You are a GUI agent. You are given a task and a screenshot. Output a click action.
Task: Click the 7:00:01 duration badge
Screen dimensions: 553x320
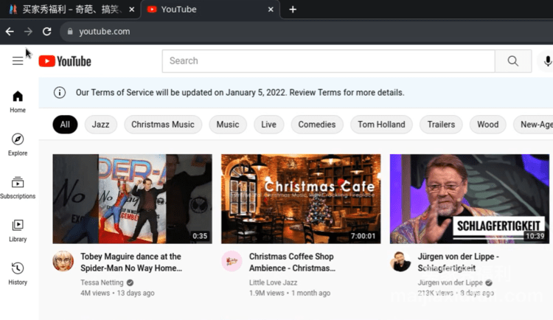364,236
